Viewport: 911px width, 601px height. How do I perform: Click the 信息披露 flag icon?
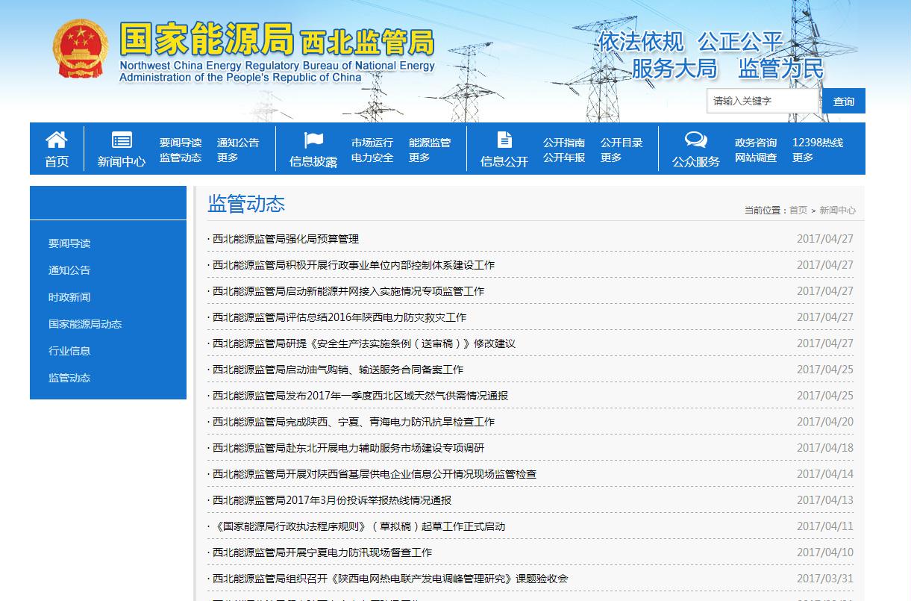pyautogui.click(x=313, y=140)
